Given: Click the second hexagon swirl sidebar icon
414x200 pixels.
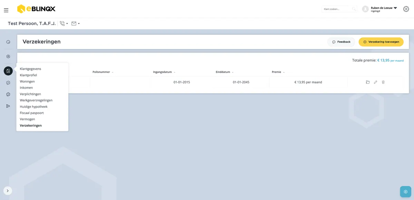Looking at the screenshot, I should 8,56.
